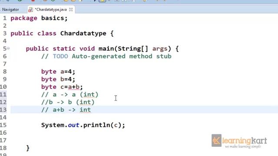Select the *Chardatatype.java editor tab

[51, 10]
